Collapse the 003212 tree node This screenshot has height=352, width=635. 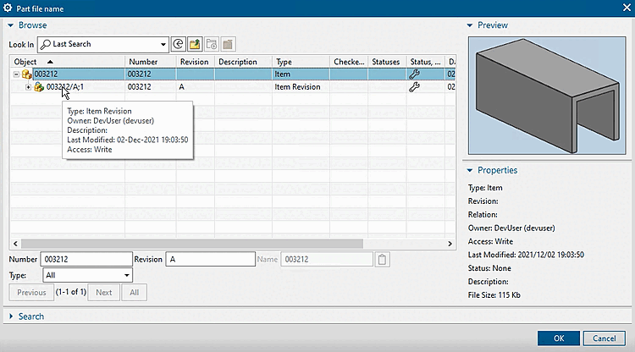[x=16, y=74]
